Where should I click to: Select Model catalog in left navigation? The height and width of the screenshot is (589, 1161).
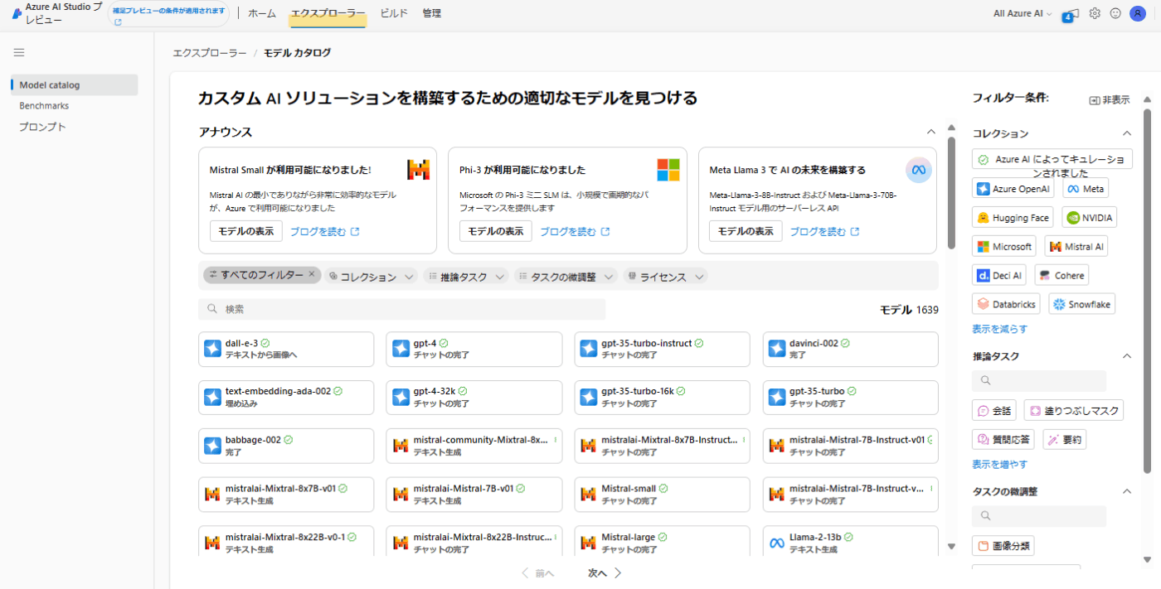74,84
